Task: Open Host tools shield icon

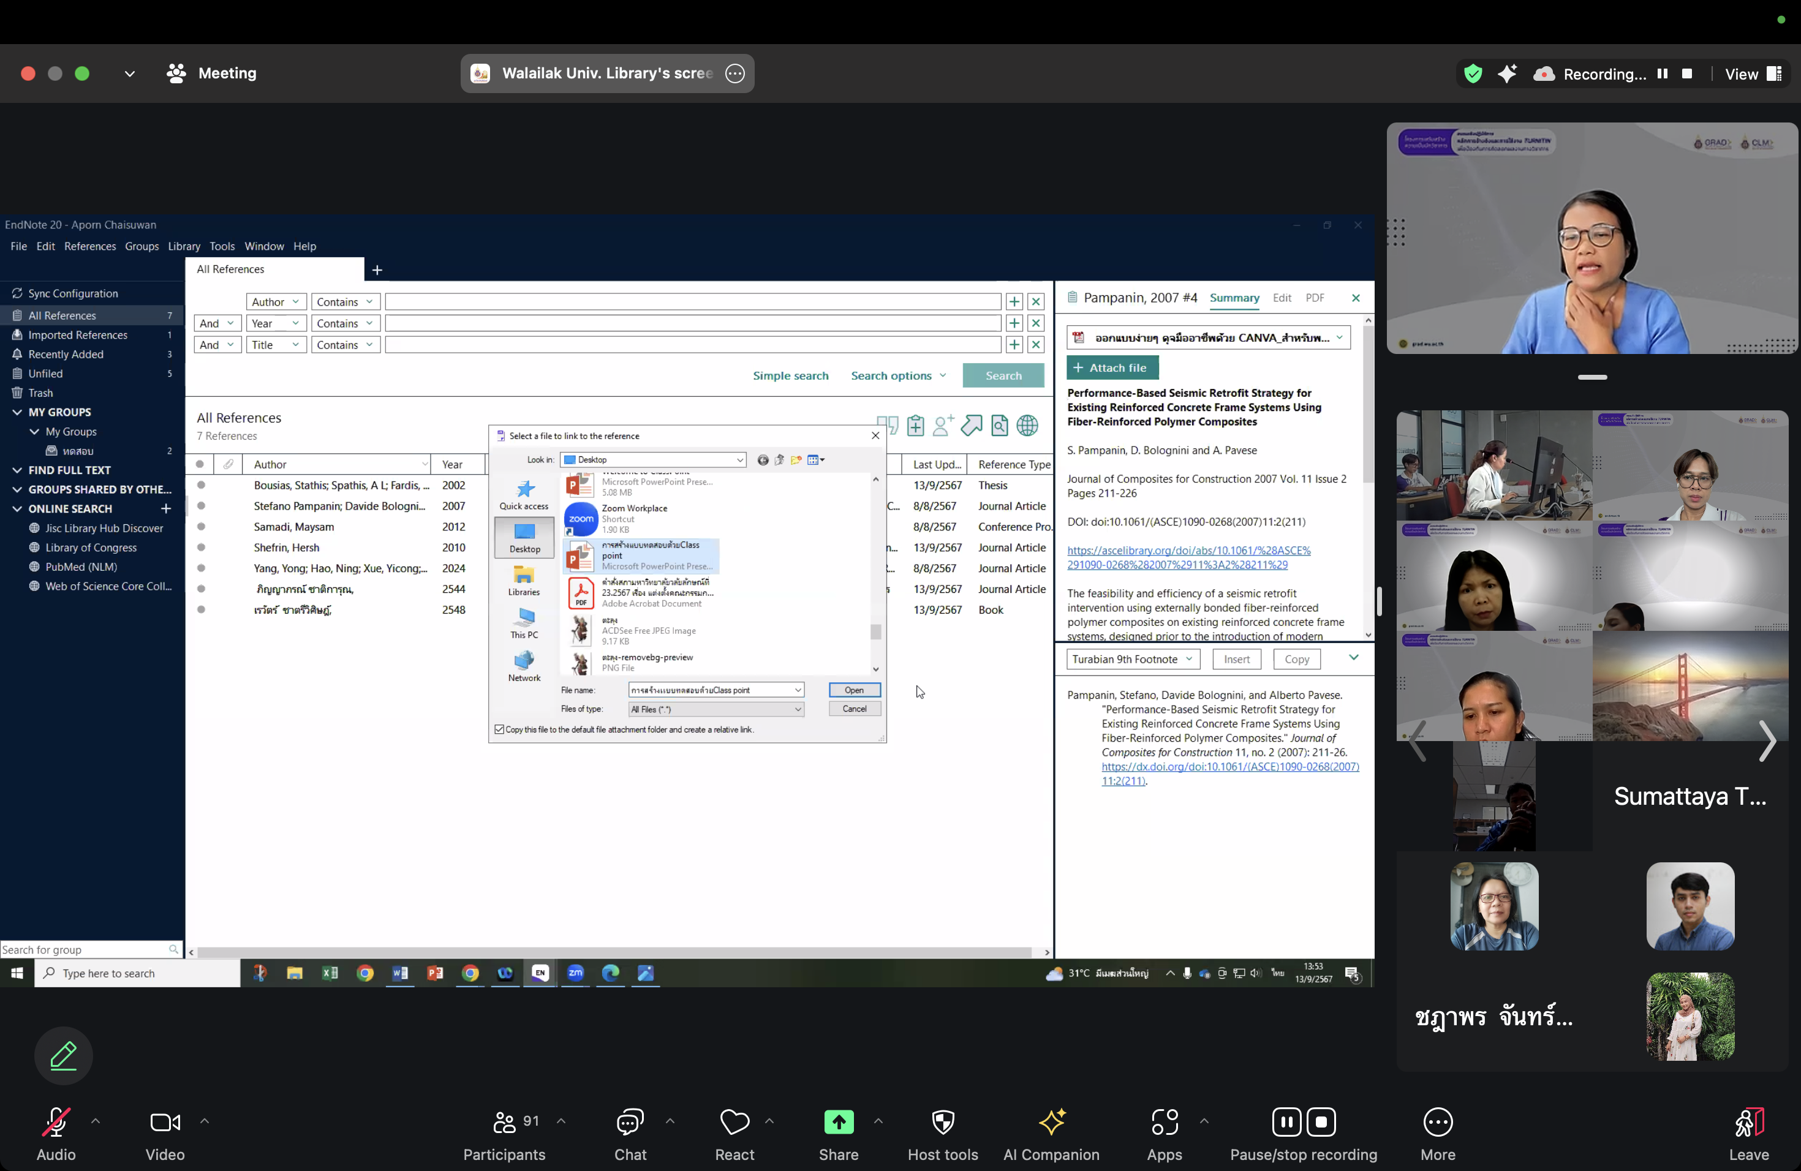Action: (943, 1122)
